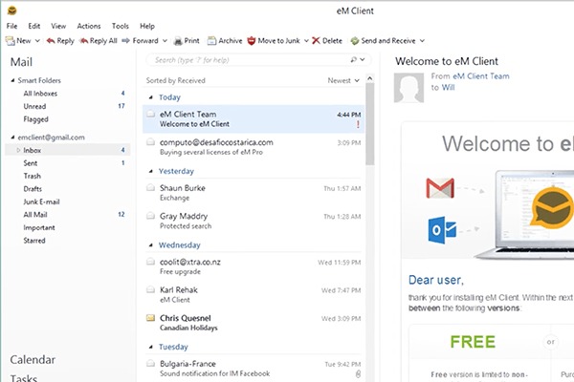The width and height of the screenshot is (574, 382).
Task: Collapse the emclient@gmail.com account tree
Action: [12, 138]
